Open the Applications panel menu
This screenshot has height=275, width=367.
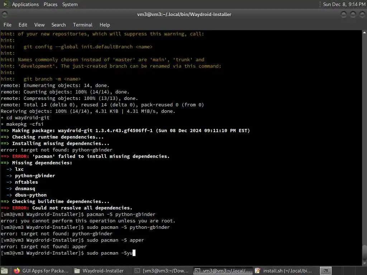point(25,4)
